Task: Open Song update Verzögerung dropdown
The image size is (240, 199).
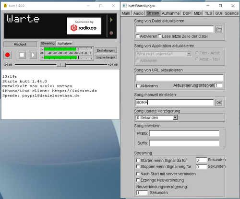Action: pyautogui.click(x=156, y=117)
